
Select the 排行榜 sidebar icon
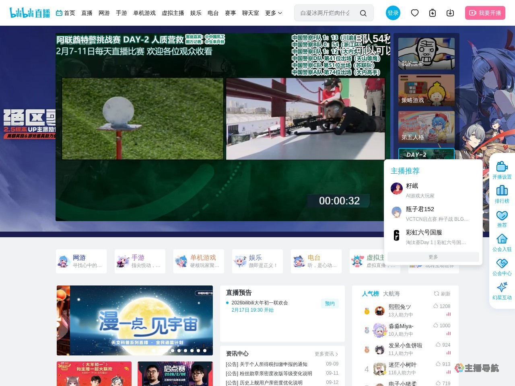502,193
